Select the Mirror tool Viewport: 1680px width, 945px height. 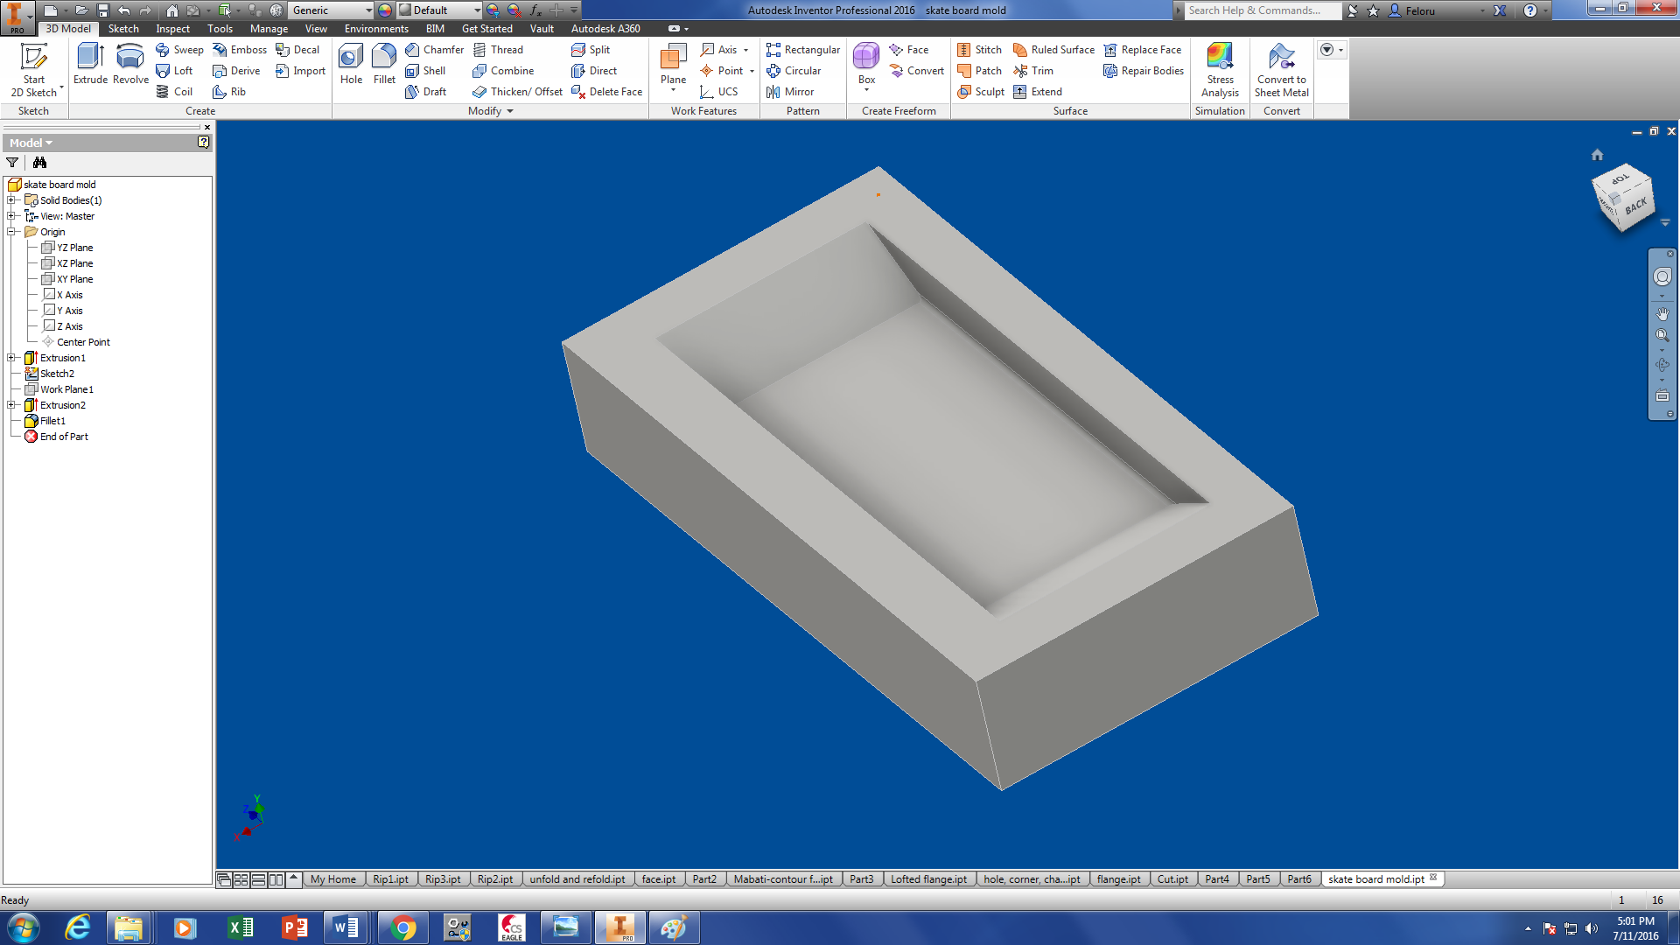point(790,92)
